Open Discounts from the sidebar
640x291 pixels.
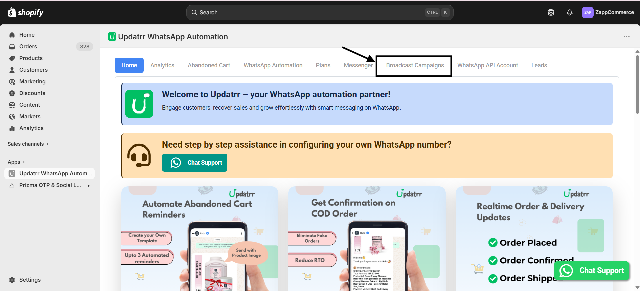tap(32, 93)
